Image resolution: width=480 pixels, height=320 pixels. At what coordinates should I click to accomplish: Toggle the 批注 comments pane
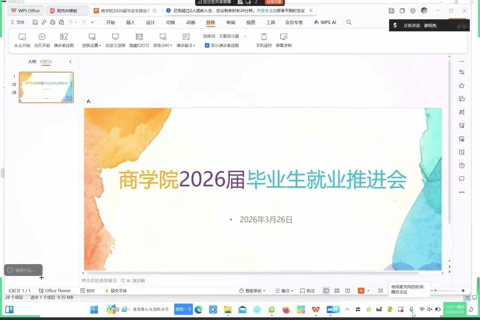click(x=307, y=291)
